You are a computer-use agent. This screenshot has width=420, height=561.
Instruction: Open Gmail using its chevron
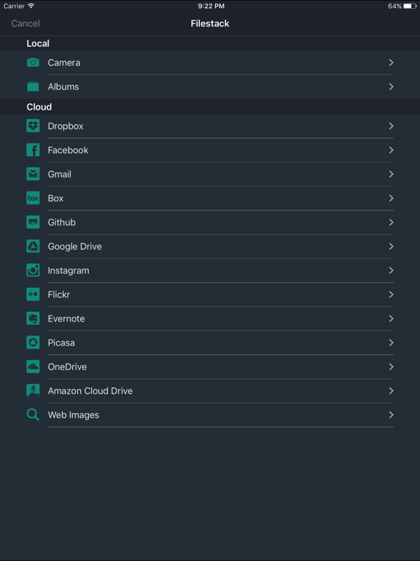391,174
